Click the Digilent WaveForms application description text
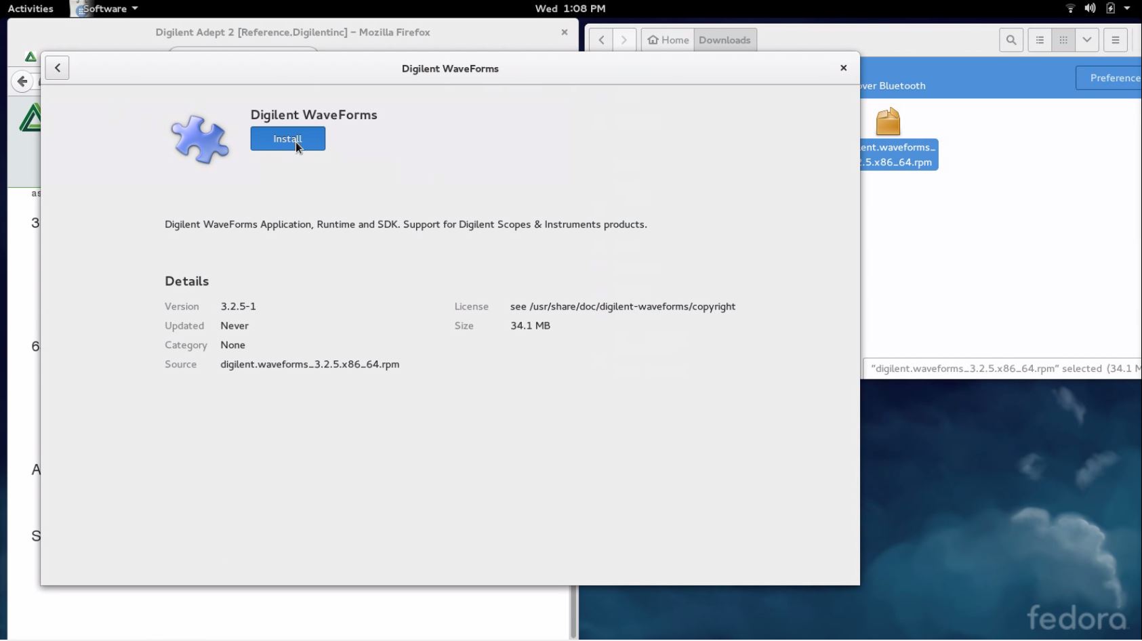The image size is (1142, 641). pos(406,224)
